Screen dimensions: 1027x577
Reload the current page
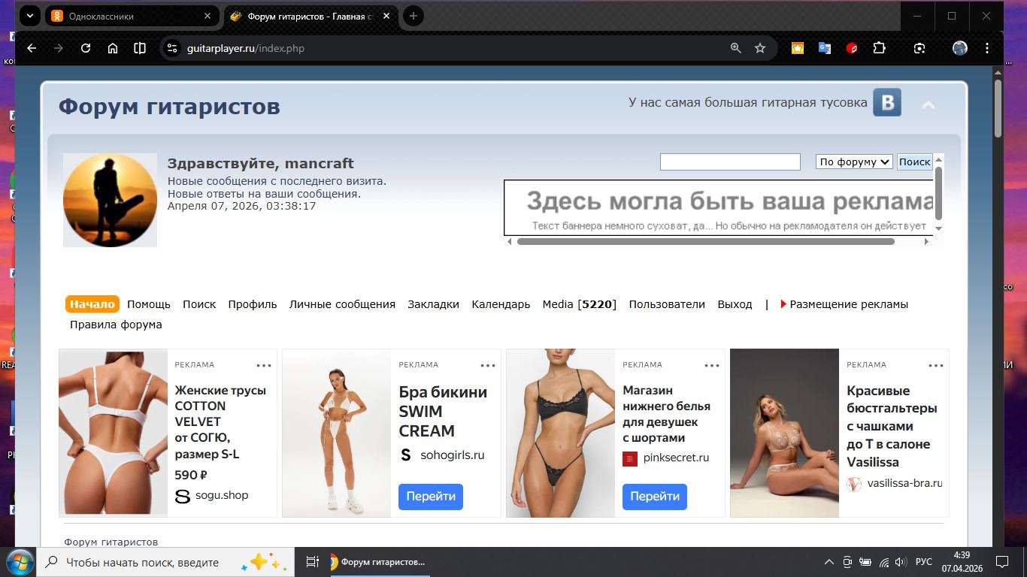tap(86, 48)
